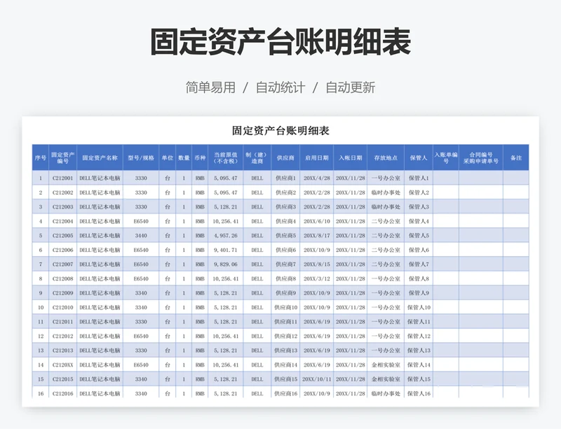Click the 币种 column header
561x429 pixels.
[200, 158]
